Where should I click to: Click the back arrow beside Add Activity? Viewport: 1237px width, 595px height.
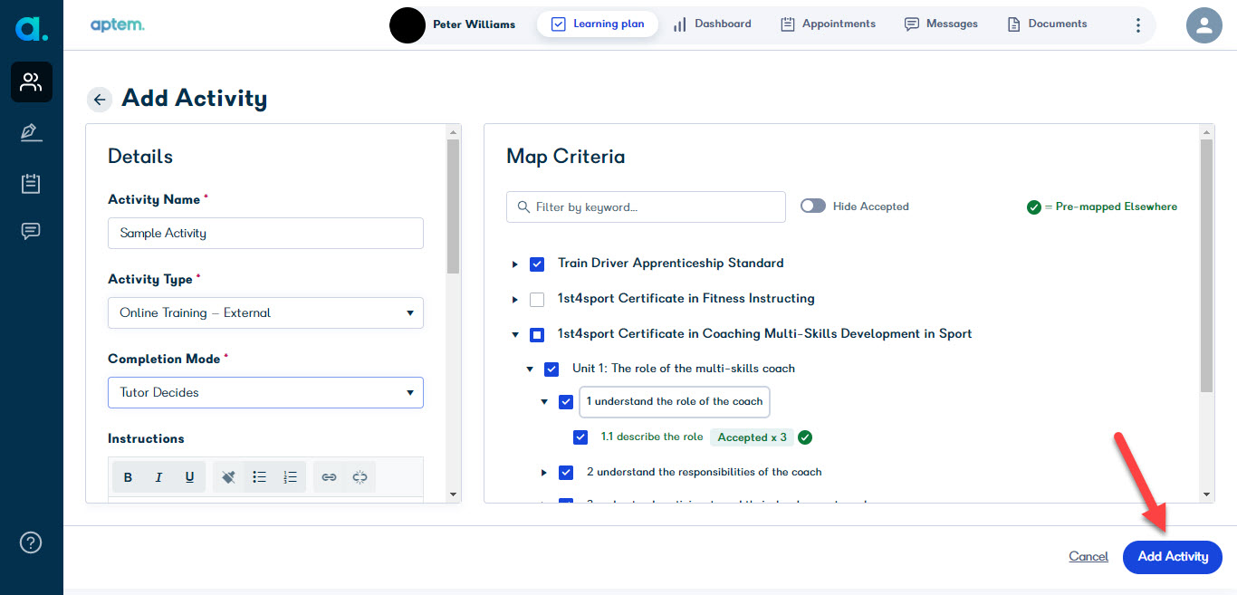click(100, 100)
